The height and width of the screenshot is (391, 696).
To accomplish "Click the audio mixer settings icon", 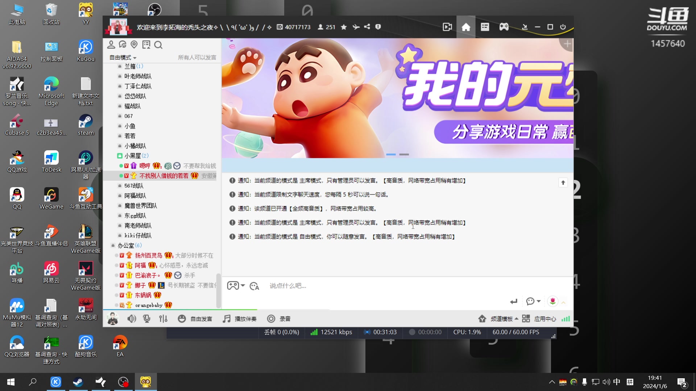I will tap(163, 319).
